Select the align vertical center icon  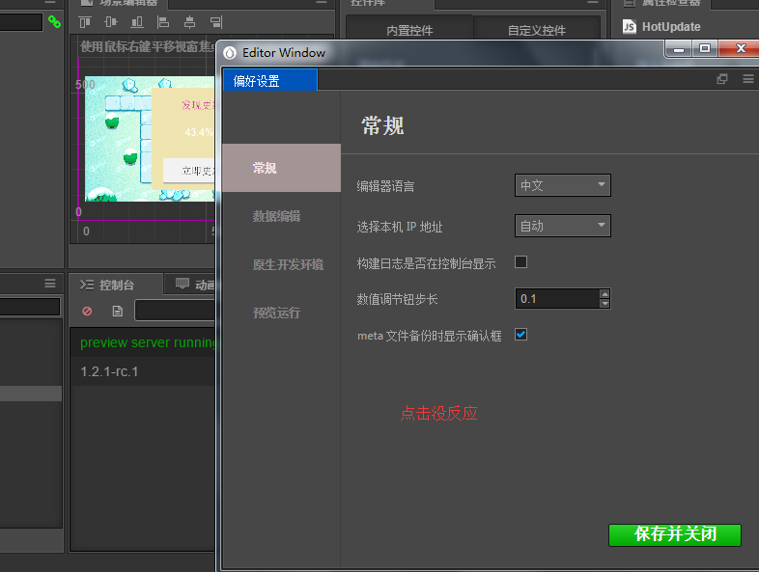111,22
